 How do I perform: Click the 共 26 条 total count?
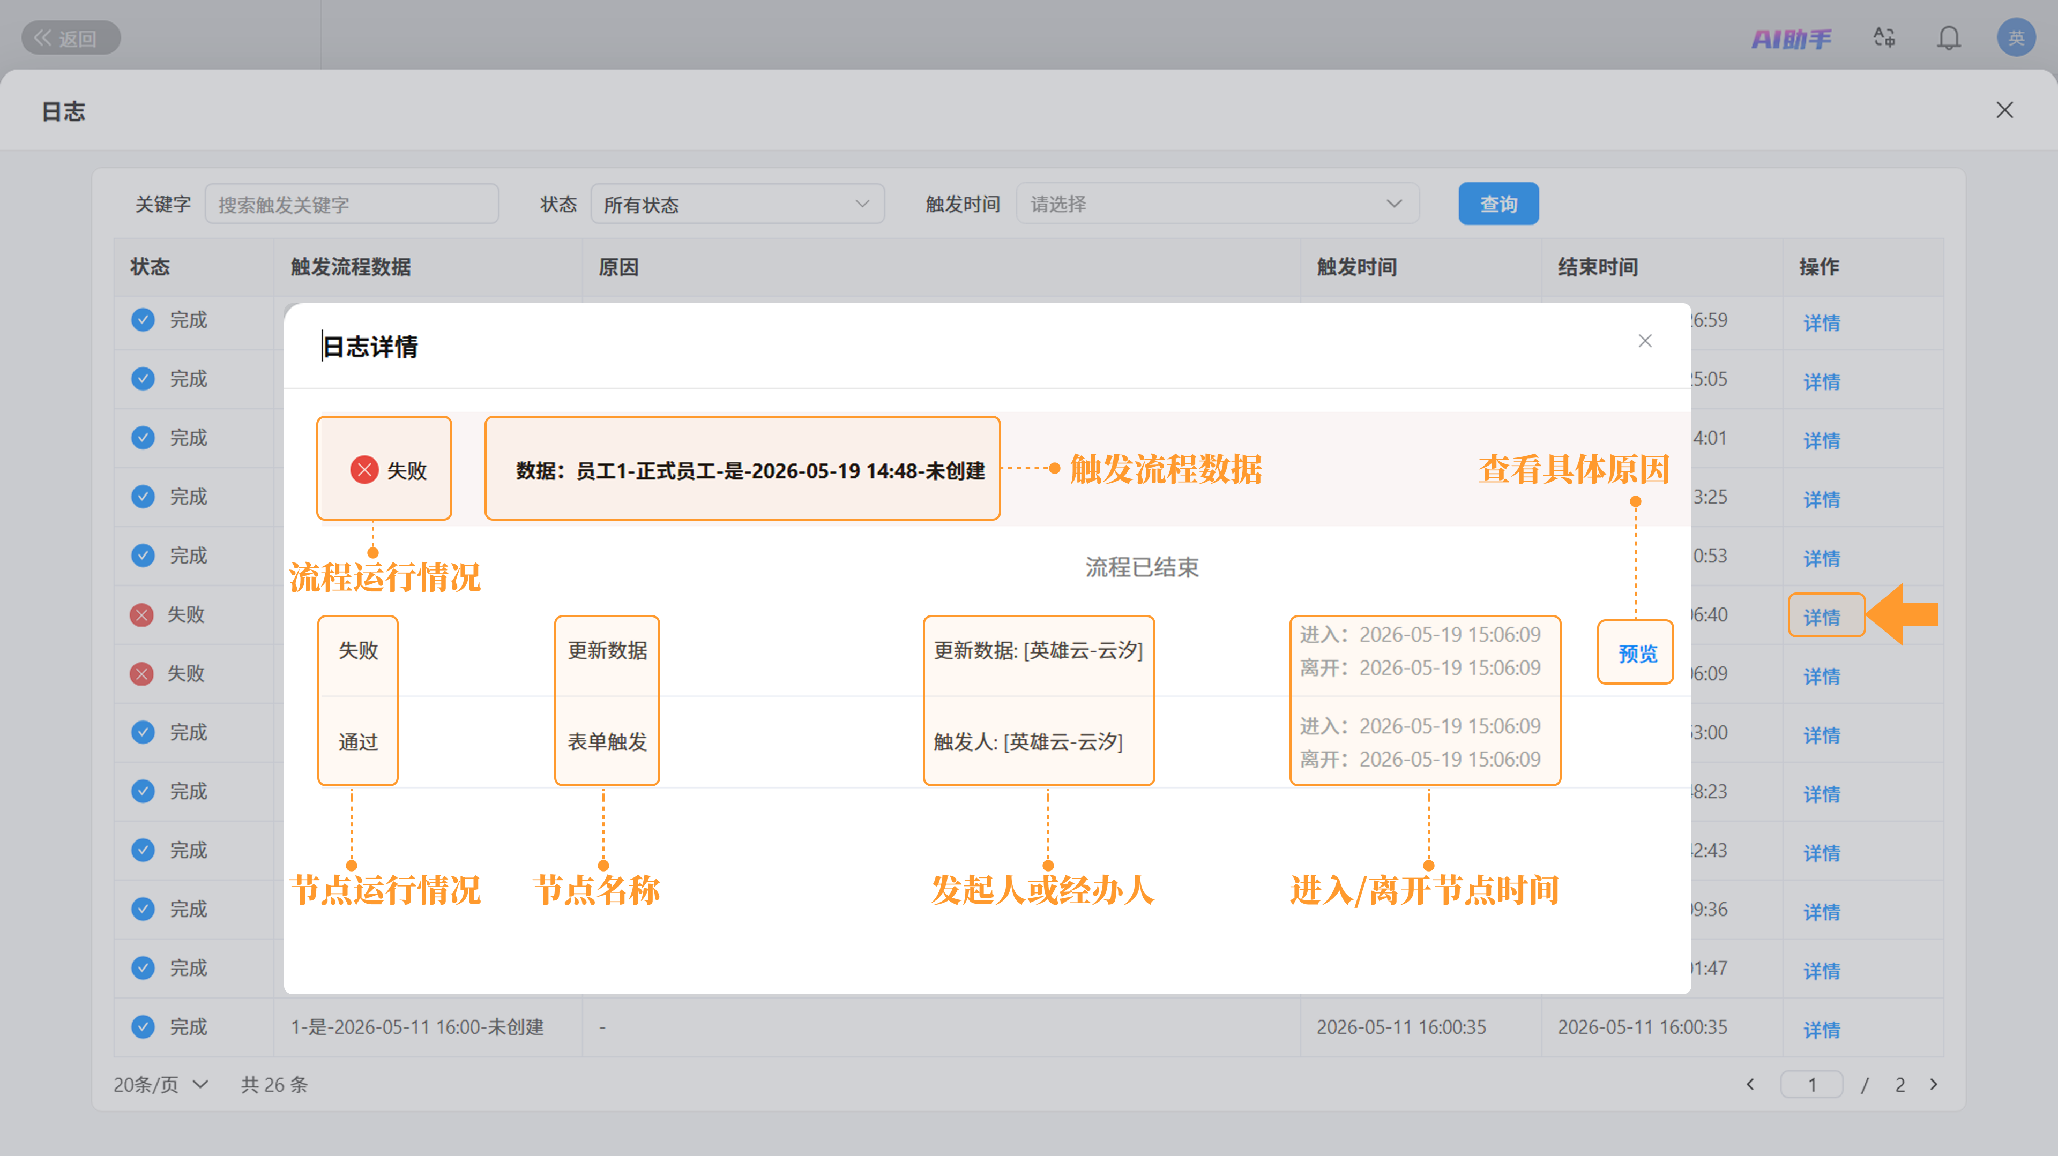[x=274, y=1084]
